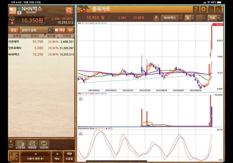The height and width of the screenshot is (163, 233).
Task: Close the Stochastics Slow panel
Action: pyautogui.click(x=80, y=133)
